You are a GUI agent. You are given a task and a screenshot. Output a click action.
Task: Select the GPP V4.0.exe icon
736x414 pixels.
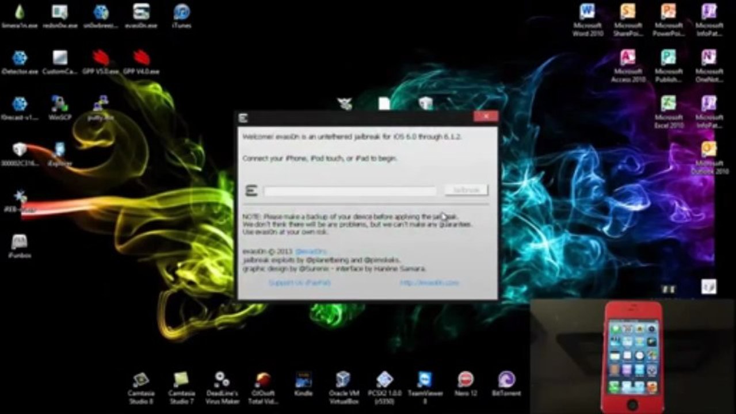click(141, 62)
